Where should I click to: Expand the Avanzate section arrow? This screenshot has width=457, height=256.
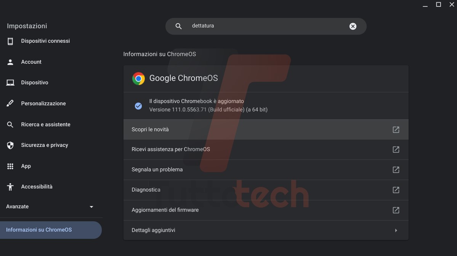[x=91, y=207]
